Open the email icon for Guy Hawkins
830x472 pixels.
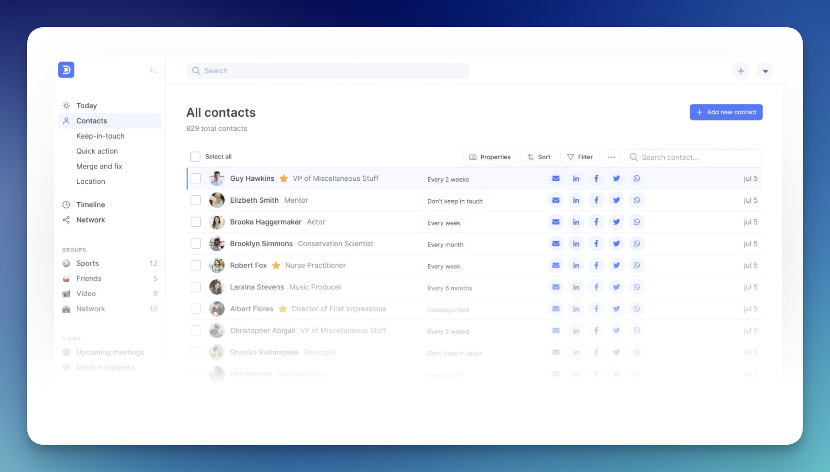556,178
